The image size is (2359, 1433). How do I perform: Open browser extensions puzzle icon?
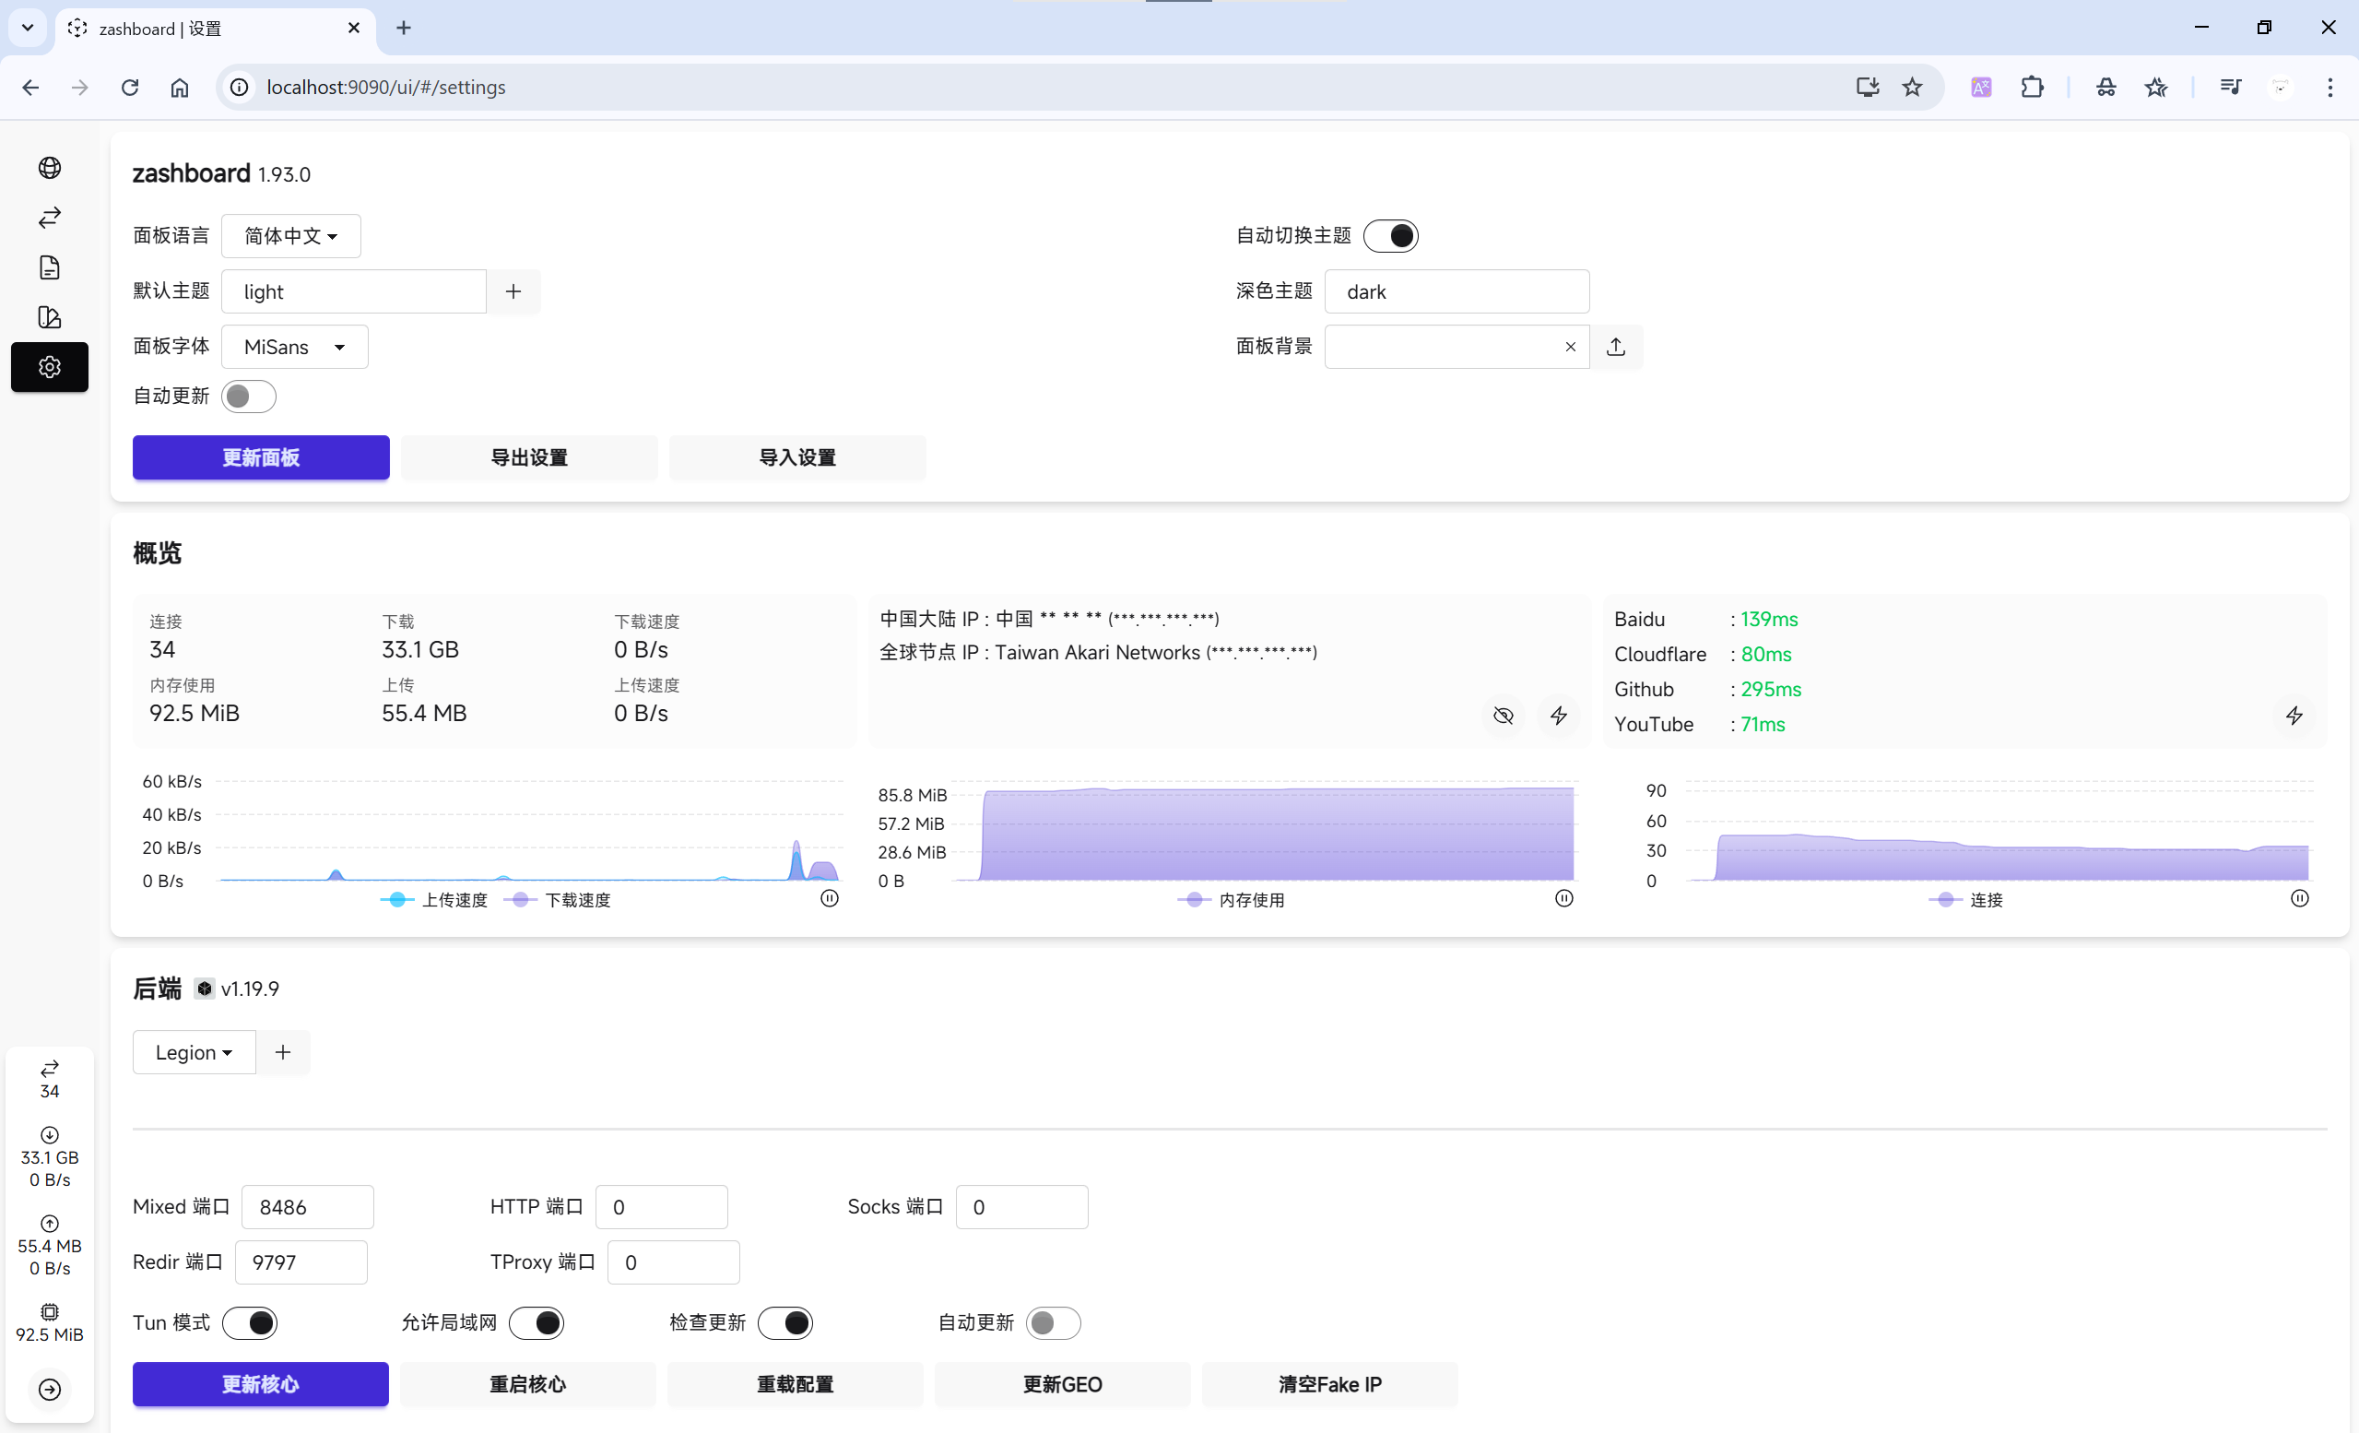[2032, 88]
